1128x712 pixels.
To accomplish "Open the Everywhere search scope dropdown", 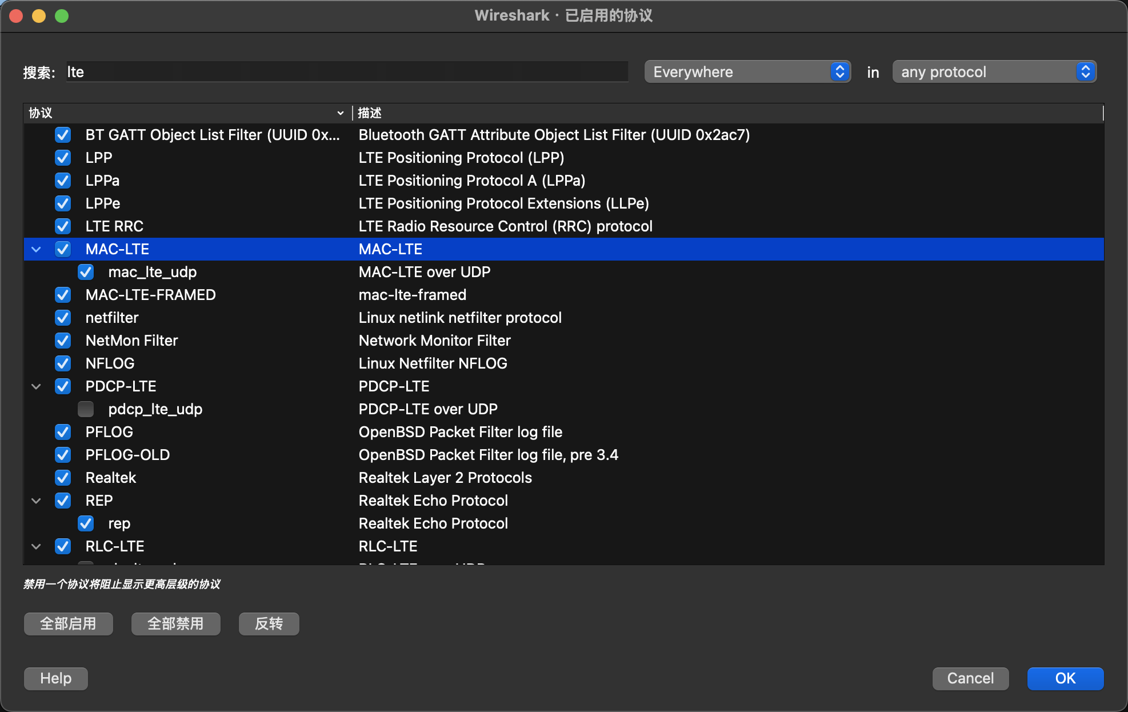I will 748,72.
